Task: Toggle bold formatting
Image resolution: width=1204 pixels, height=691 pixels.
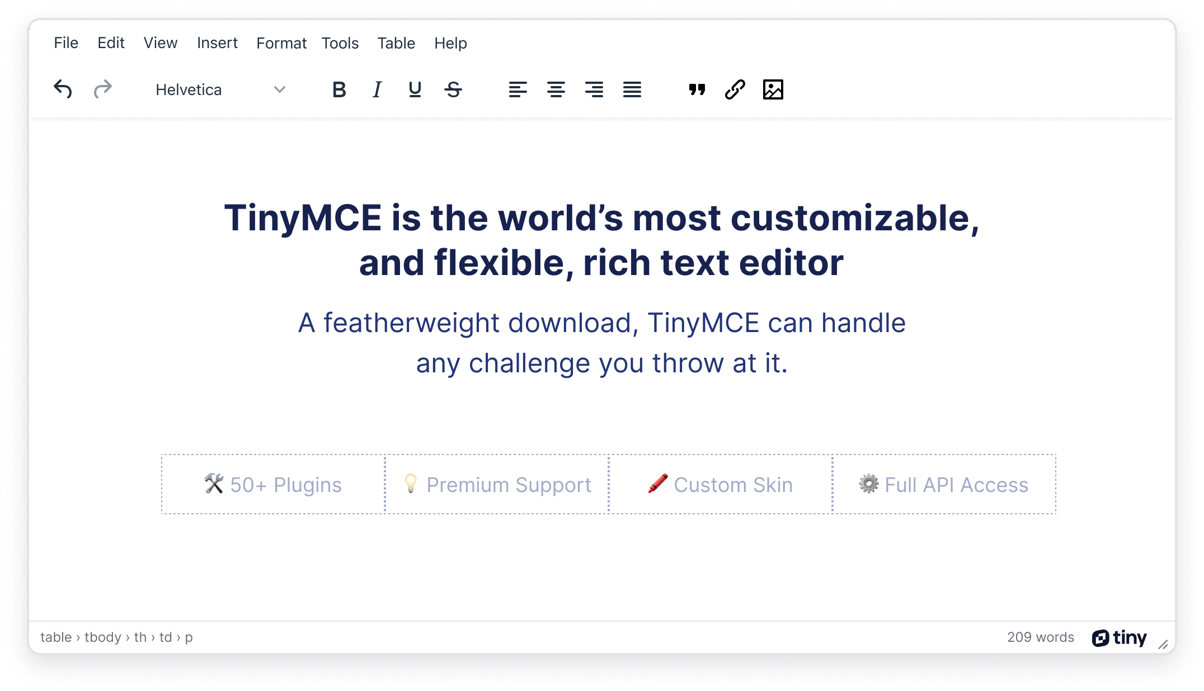Action: pyautogui.click(x=339, y=89)
